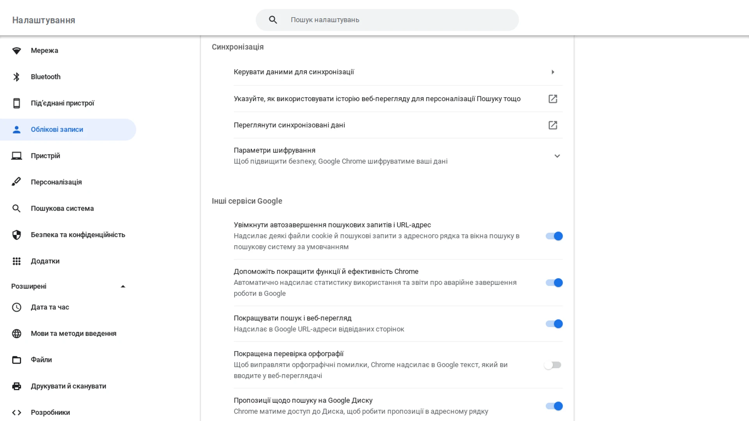Enable the Покращена перевірка орфографії toggle

click(x=553, y=365)
